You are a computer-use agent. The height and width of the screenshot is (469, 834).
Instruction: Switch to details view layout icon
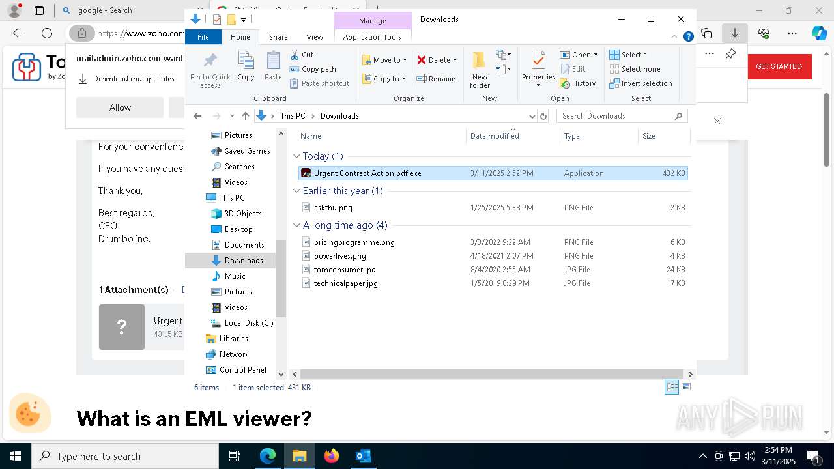672,388
